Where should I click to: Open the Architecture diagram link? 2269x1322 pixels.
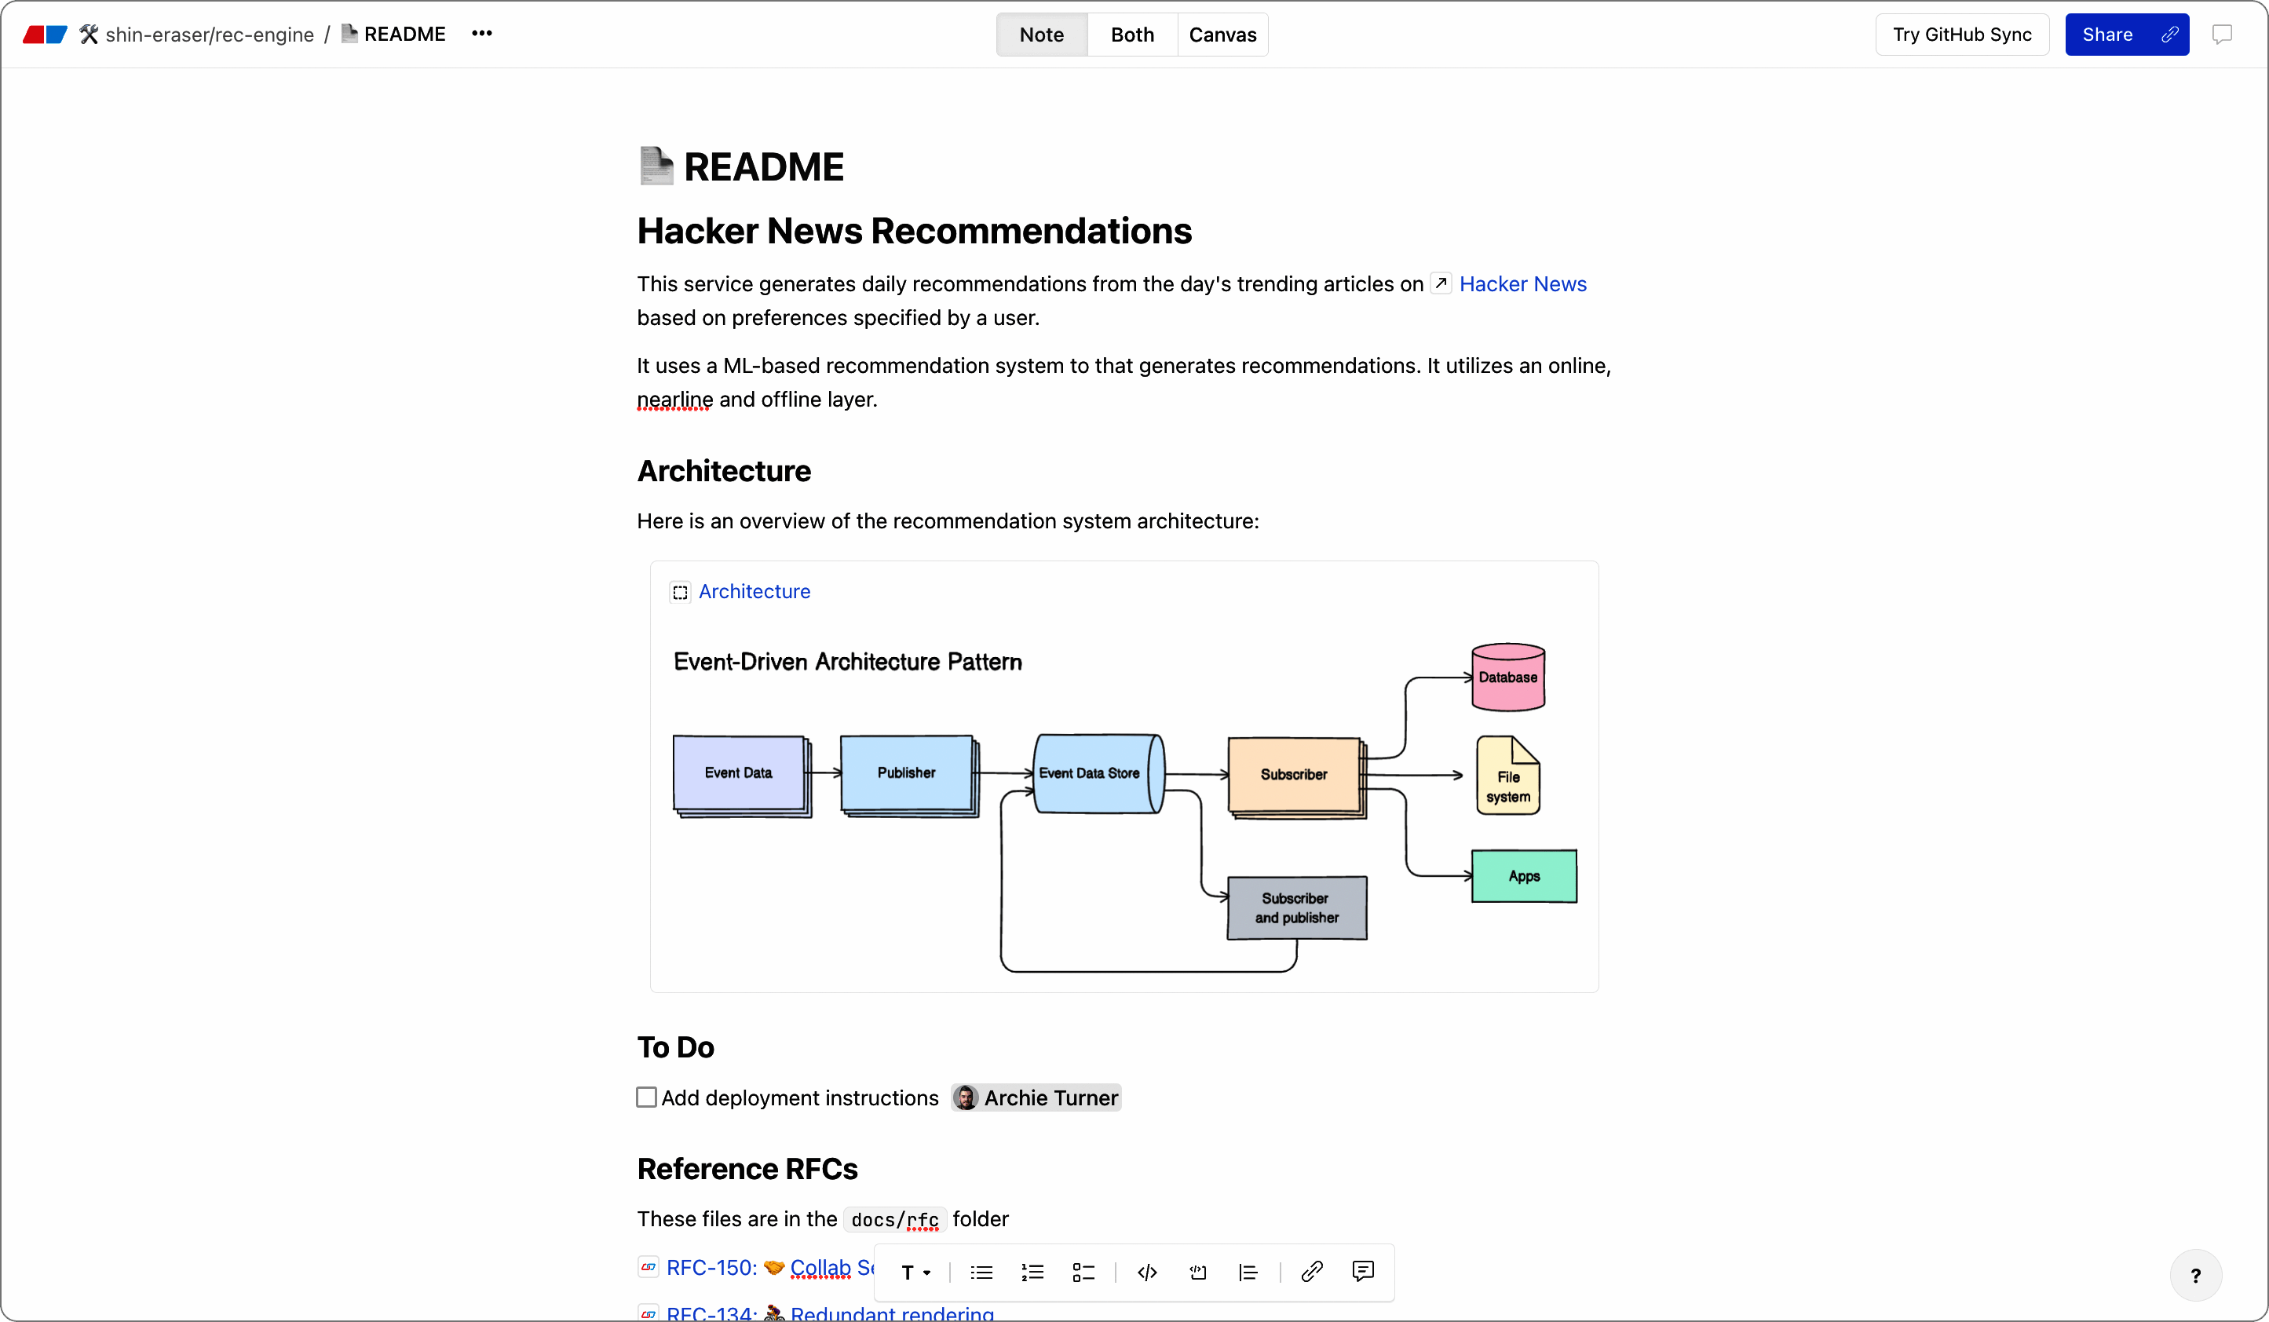pos(754,592)
